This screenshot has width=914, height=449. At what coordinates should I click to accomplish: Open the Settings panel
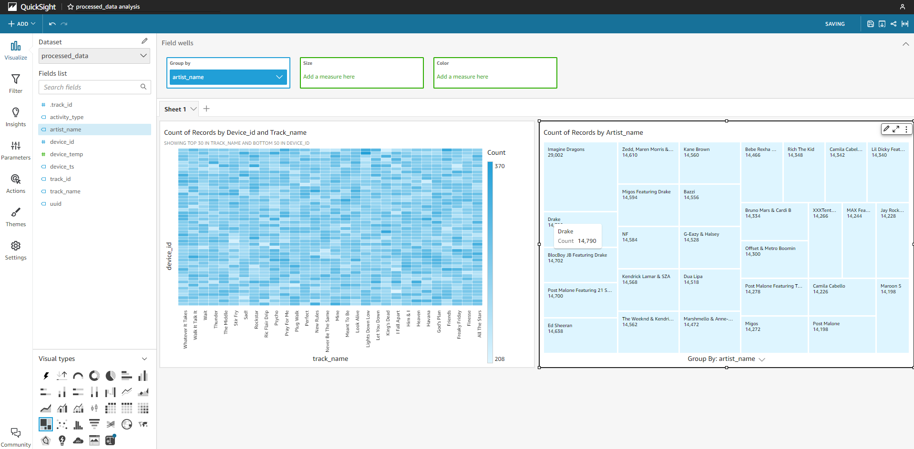[x=16, y=250]
